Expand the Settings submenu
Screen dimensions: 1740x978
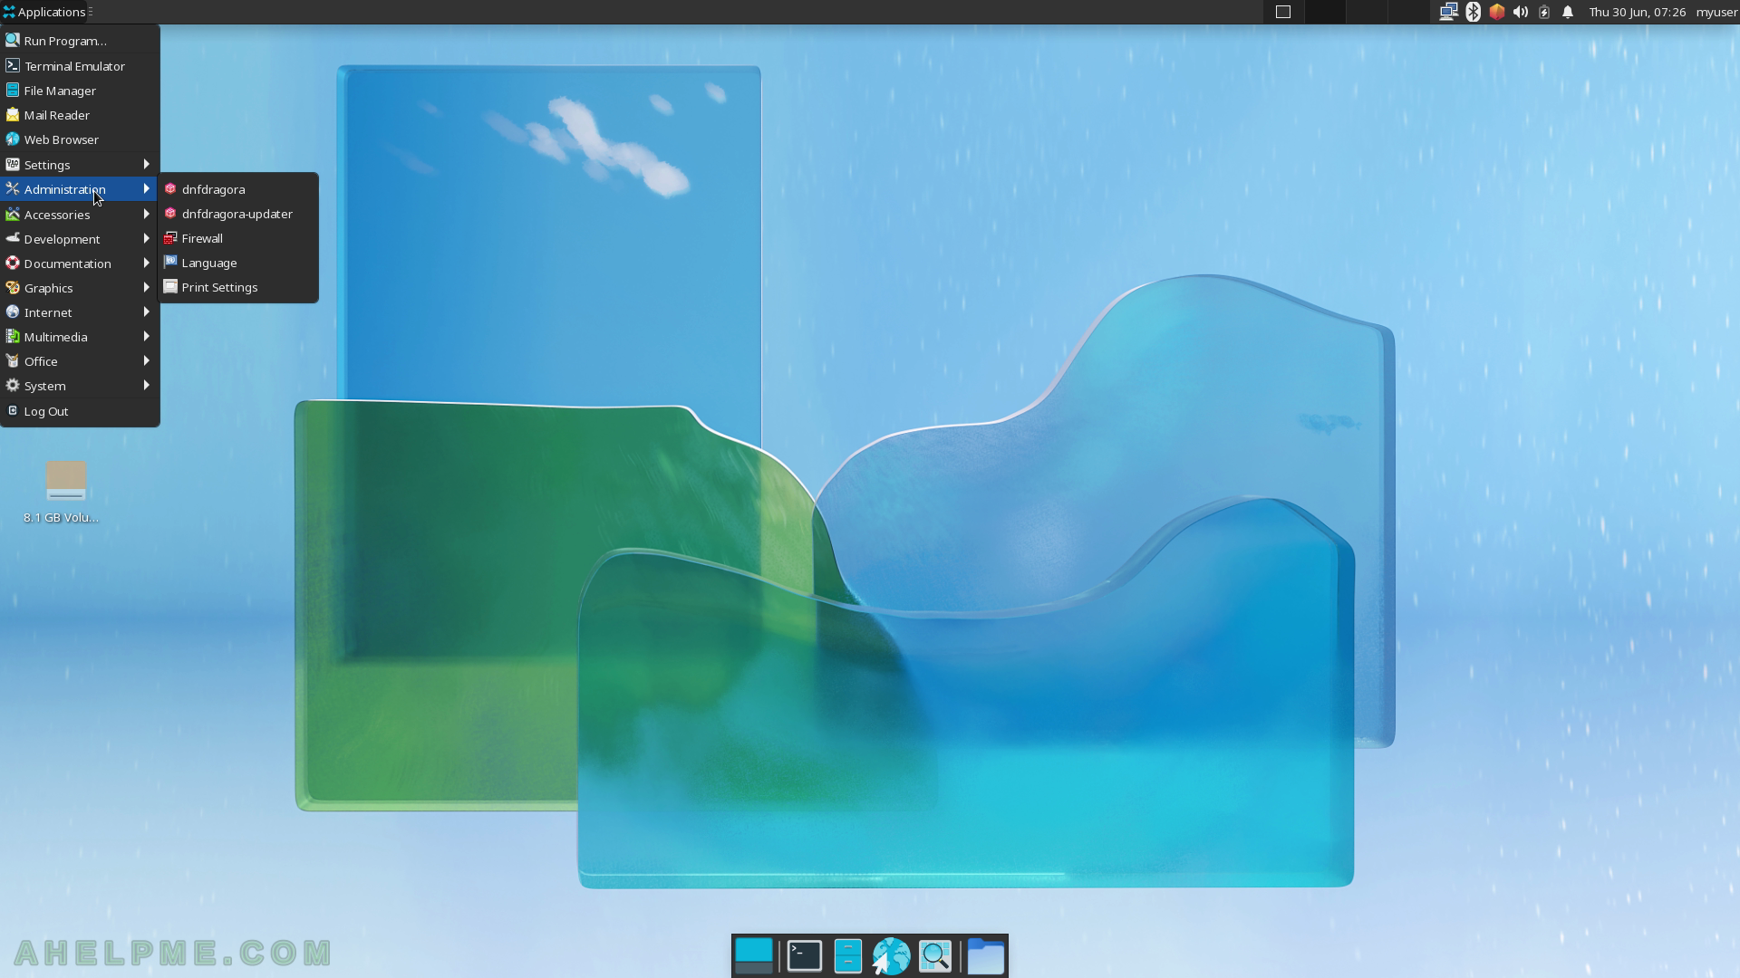pyautogui.click(x=80, y=165)
